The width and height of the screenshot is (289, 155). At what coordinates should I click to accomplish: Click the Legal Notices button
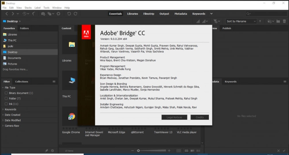[174, 117]
